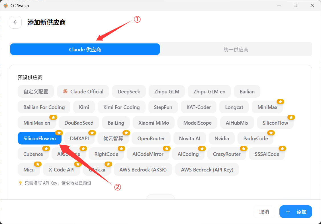Pick the OpenRouter preset

[151, 138]
